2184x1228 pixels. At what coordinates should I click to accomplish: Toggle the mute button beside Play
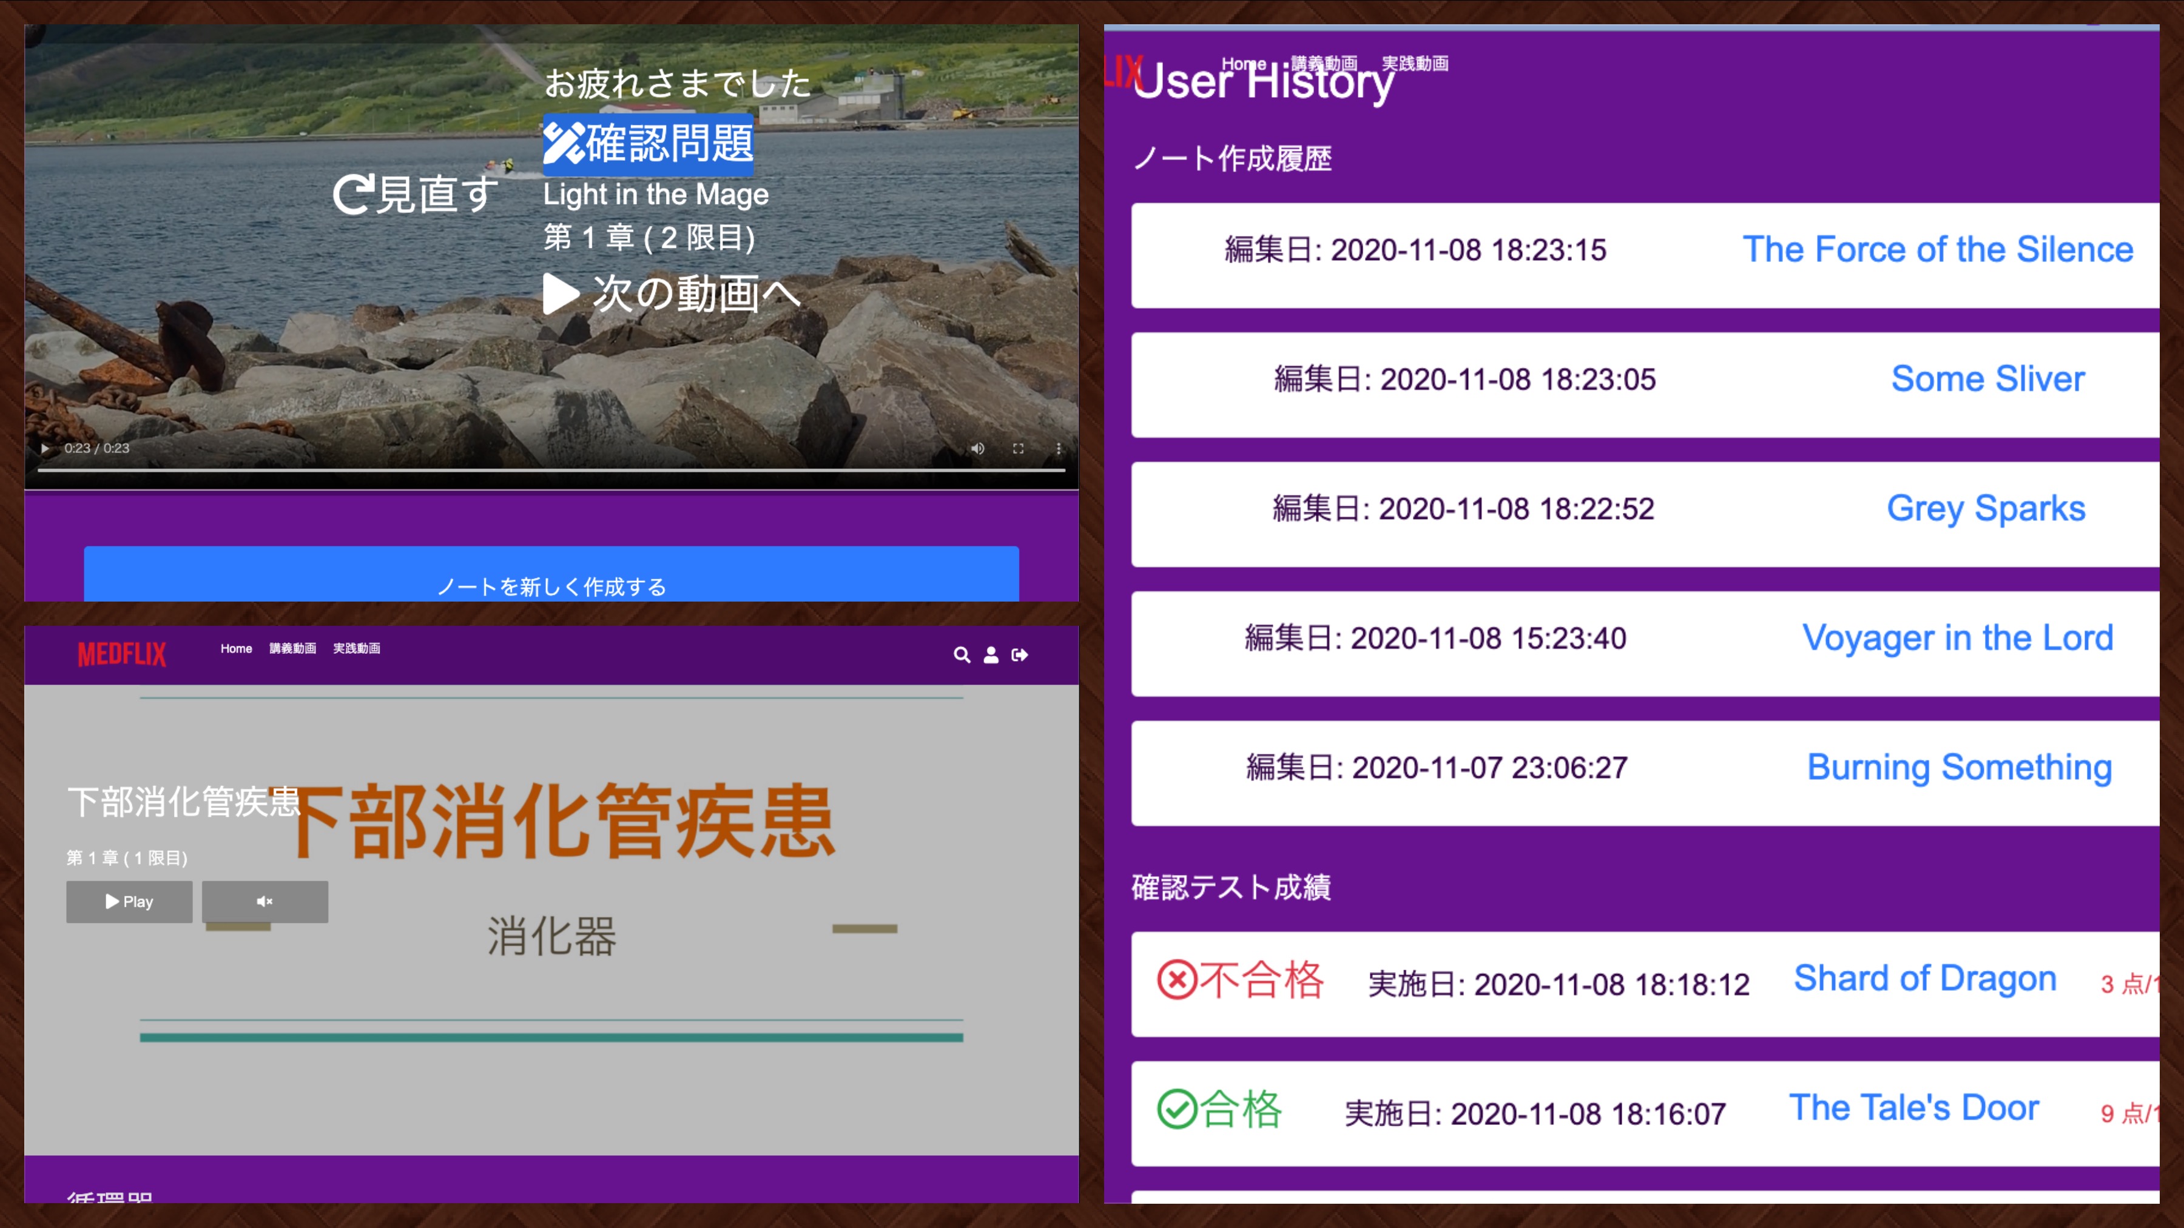tap(265, 902)
